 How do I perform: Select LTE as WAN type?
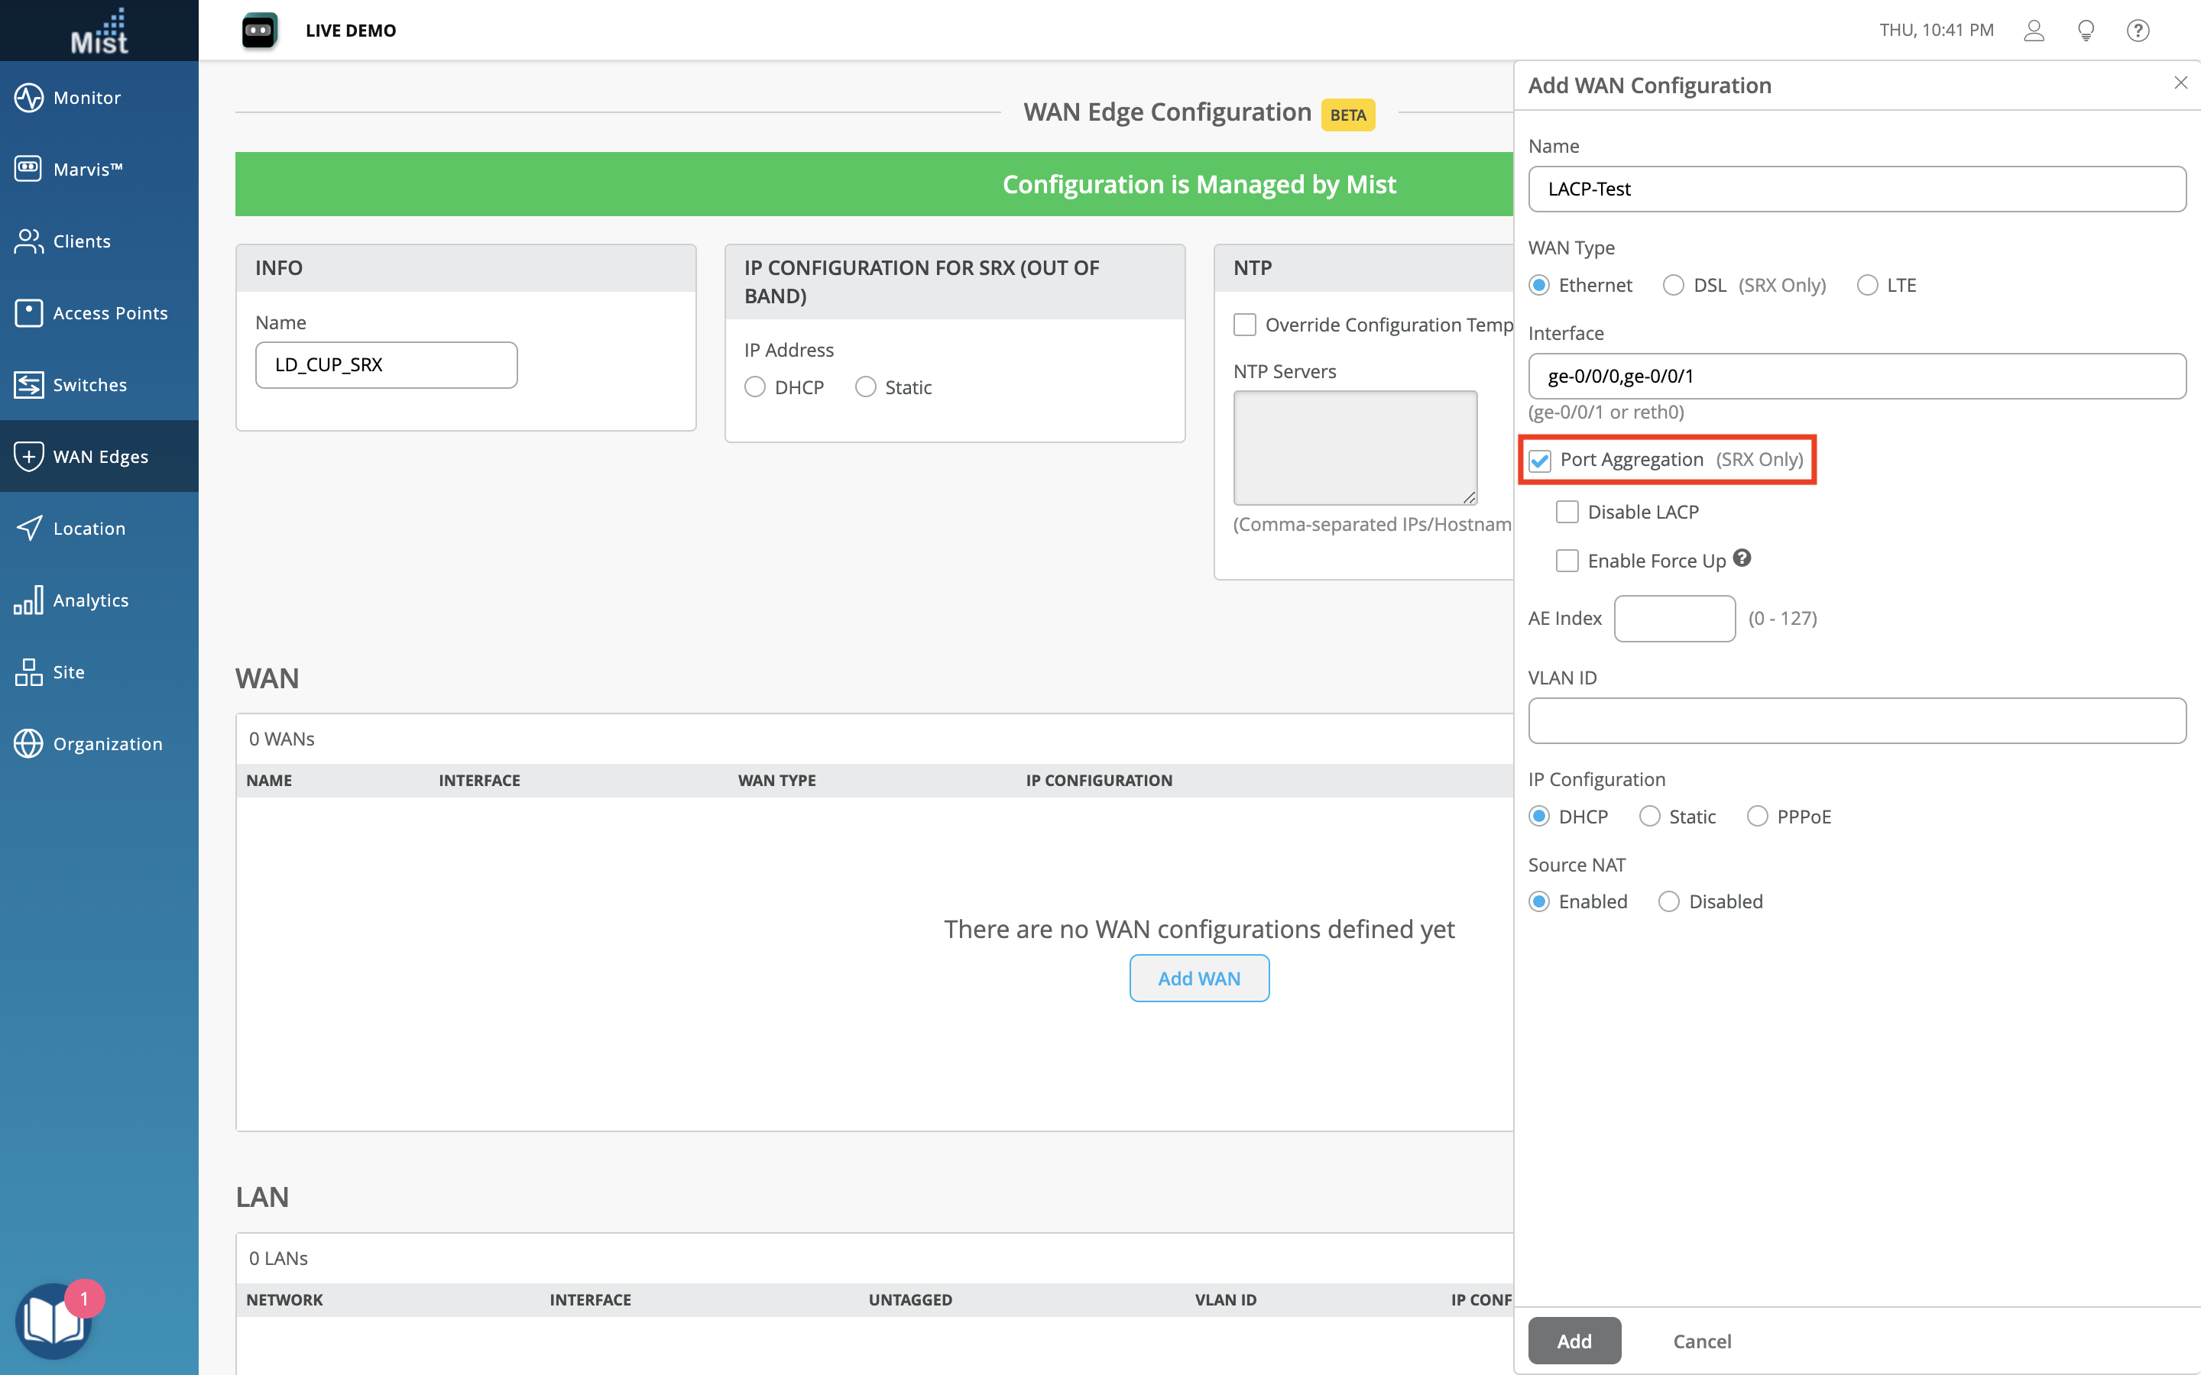point(1867,286)
